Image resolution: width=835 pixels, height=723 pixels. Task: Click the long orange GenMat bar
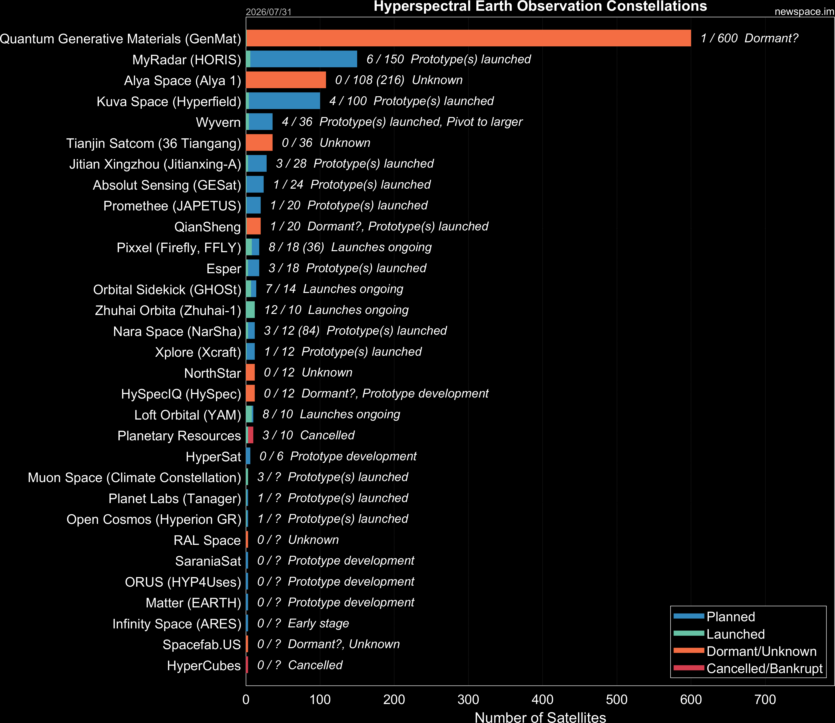[x=469, y=38]
